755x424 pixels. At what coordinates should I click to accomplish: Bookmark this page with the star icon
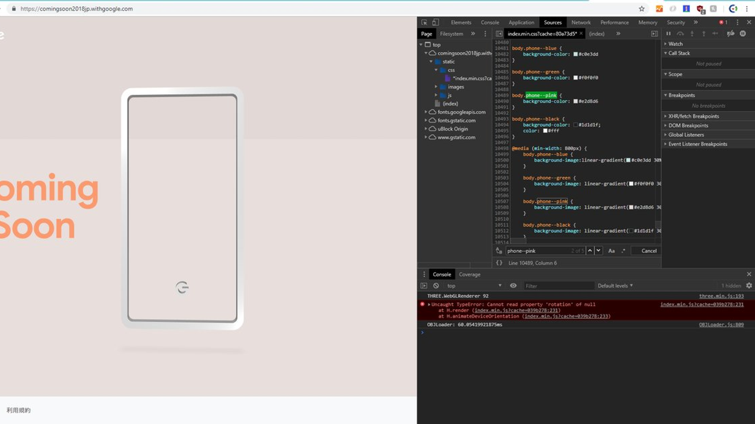(x=642, y=8)
